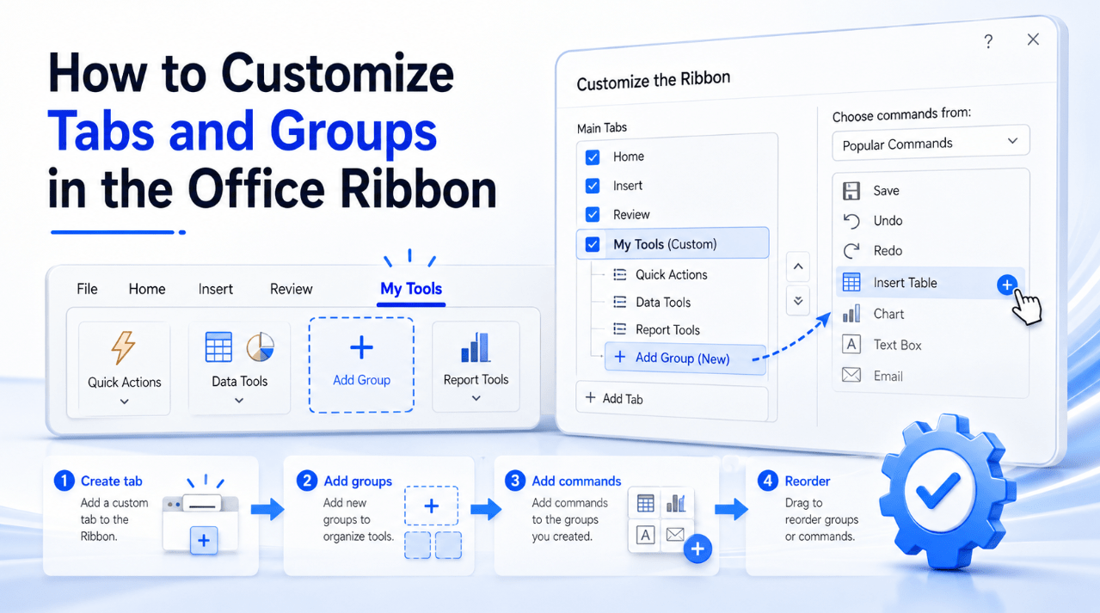Click the Data Tools pie chart icon

pos(260,347)
